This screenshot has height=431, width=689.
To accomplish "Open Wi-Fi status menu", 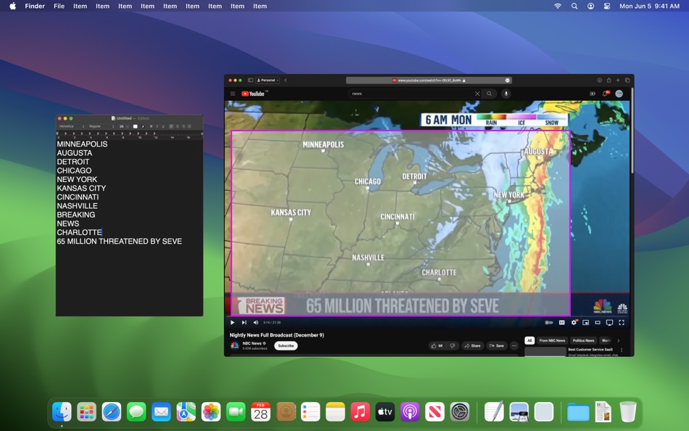I will pyautogui.click(x=558, y=6).
